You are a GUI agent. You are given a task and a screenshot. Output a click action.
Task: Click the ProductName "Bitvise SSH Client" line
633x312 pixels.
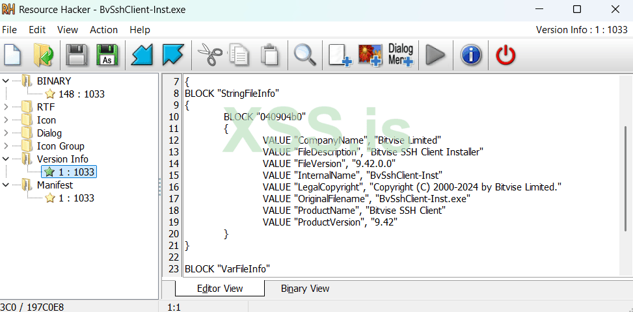(x=354, y=211)
